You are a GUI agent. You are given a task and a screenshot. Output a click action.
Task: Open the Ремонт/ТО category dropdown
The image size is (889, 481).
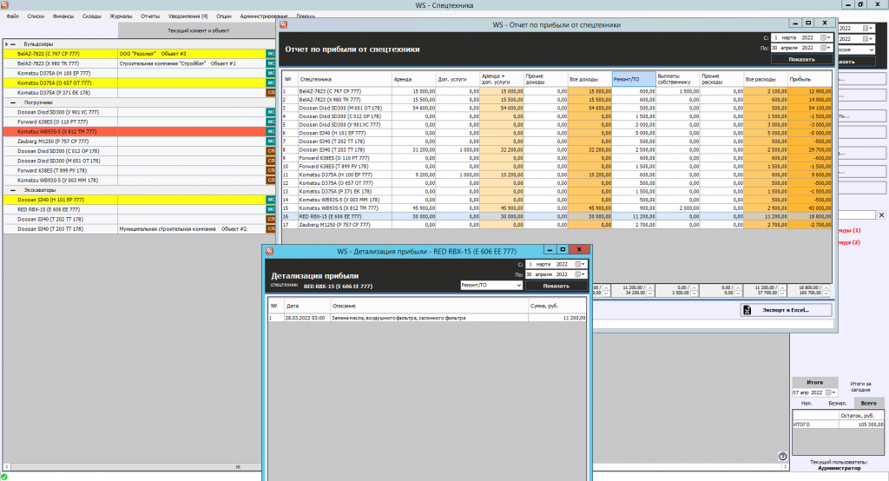[518, 286]
